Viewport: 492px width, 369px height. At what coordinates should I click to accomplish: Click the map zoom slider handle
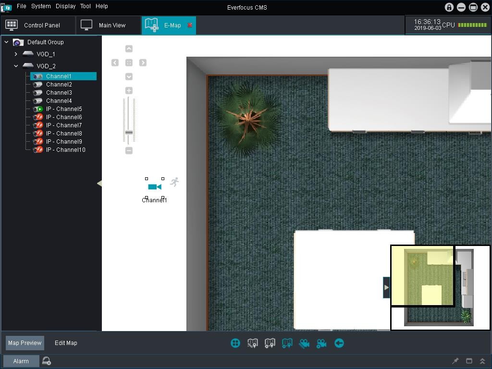[x=129, y=132]
